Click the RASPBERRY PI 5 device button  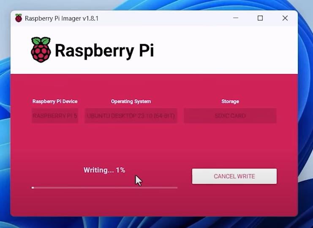click(55, 116)
